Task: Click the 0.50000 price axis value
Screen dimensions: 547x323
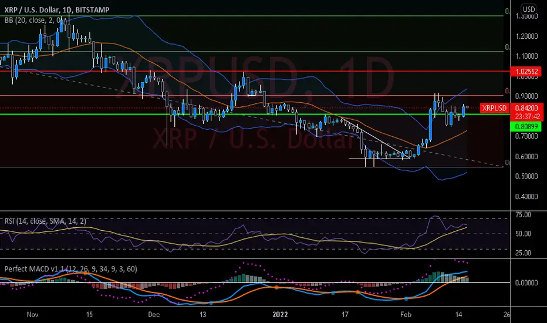Action: click(x=526, y=176)
